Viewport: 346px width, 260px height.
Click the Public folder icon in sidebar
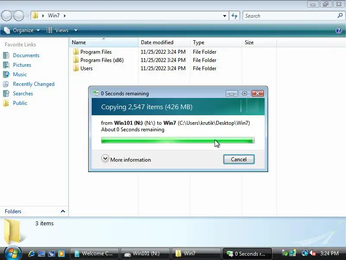coord(6,103)
